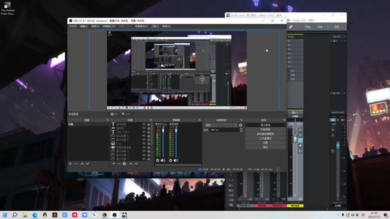Expand hidden system tray icons chevron
Image resolution: width=390 pixels, height=219 pixels.
337,215
